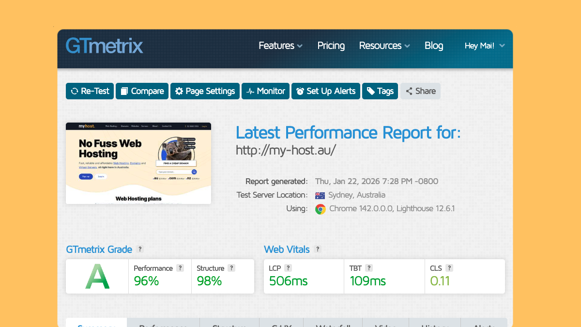Click the CLS question mark icon
This screenshot has height=327, width=581.
coord(449,268)
